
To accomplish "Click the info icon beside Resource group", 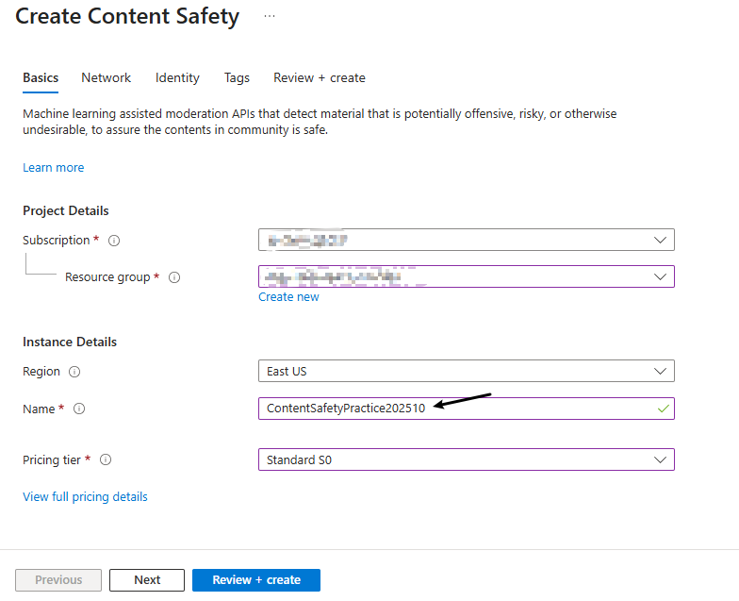I will pos(174,277).
